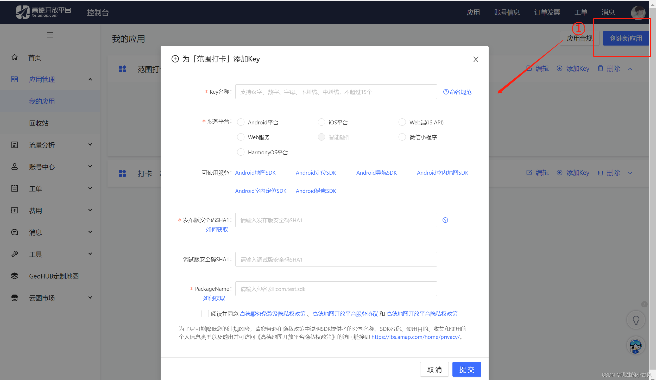Click the user avatar in top bar
The width and height of the screenshot is (656, 380).
coord(638,12)
